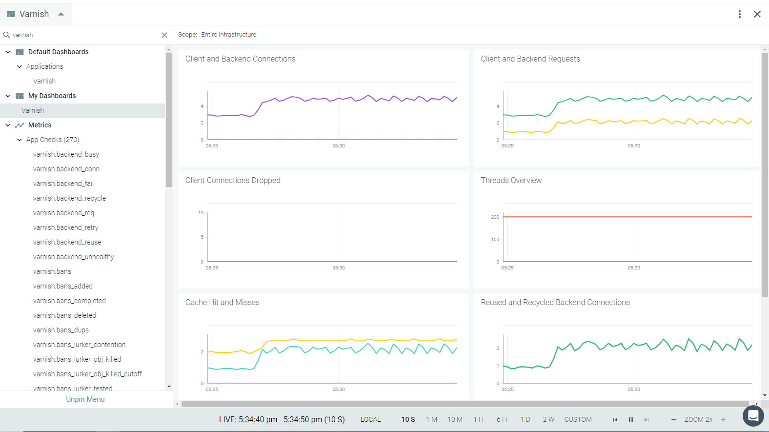Click the Metrics chart line icon
769x432 pixels.
pyautogui.click(x=20, y=125)
